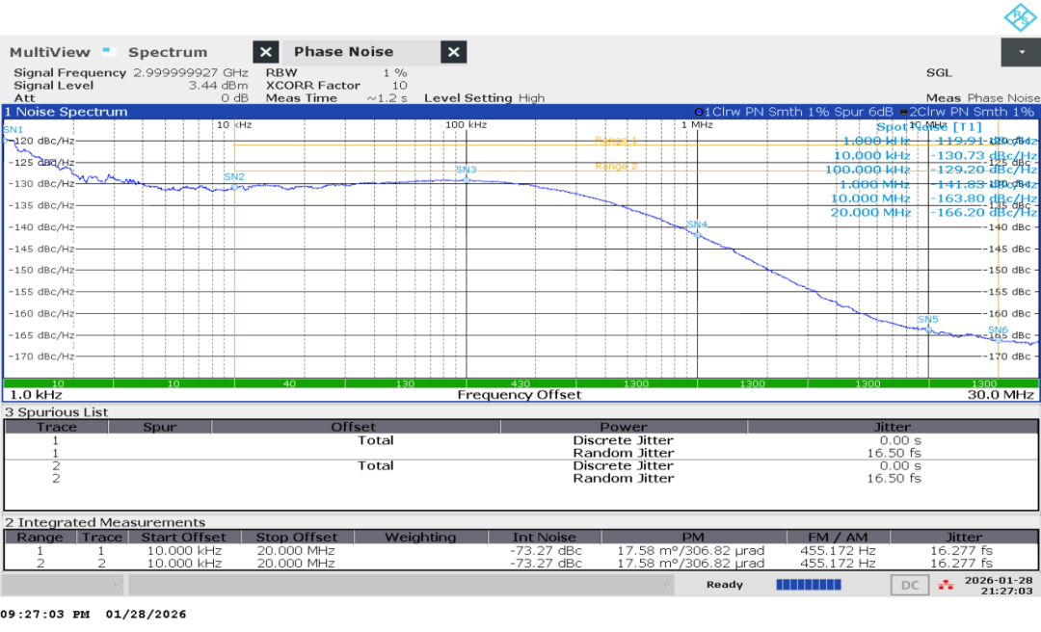Click the 20.000 MHz spot noise entry
1041x632 pixels.
(933, 213)
